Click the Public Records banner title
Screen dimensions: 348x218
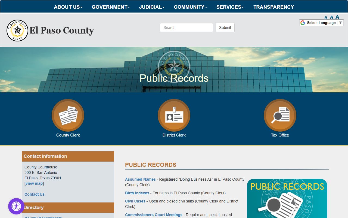tap(174, 78)
